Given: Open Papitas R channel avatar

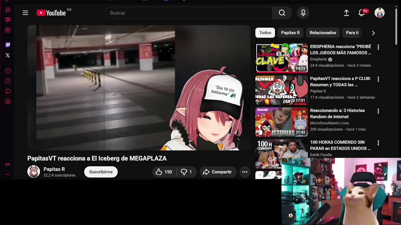Looking at the screenshot, I should pyautogui.click(x=34, y=172).
